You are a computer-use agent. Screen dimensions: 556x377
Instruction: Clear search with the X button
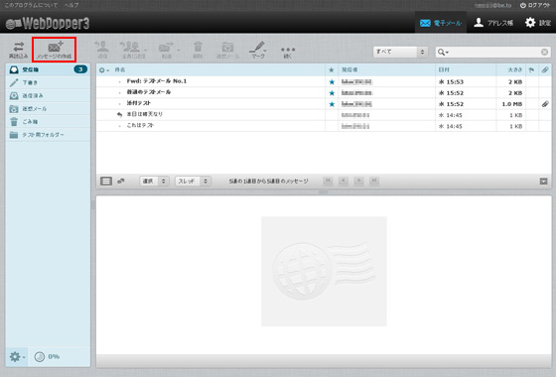(x=545, y=53)
